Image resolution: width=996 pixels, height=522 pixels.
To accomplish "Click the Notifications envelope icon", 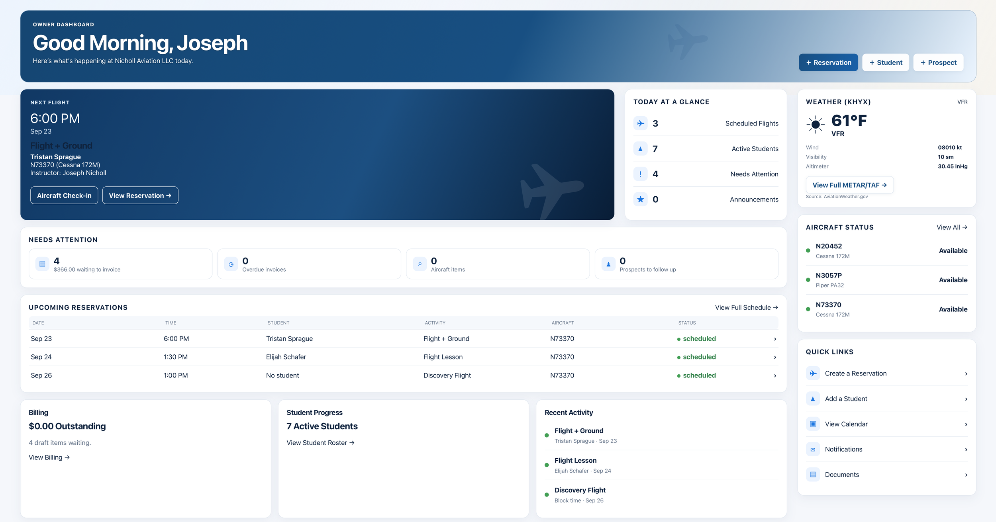I will coord(813,450).
